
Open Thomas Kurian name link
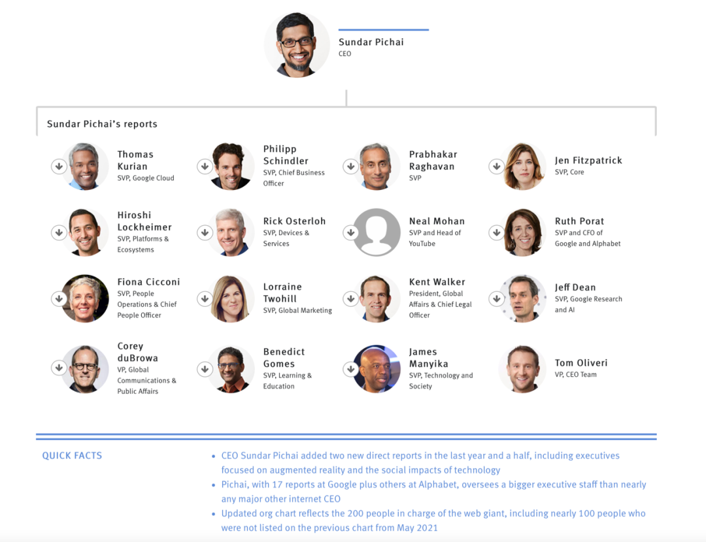pyautogui.click(x=135, y=160)
